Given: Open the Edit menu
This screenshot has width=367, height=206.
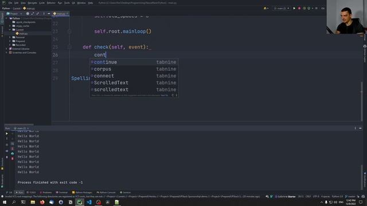Looking at the screenshot, I should 17,3.
